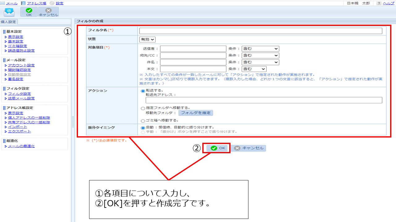
Task: Click the gray X cancel toolbar icon
Action: coord(49,10)
